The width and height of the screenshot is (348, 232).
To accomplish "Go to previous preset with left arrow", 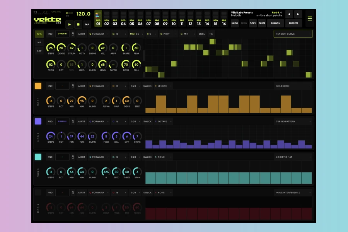I will click(x=289, y=14).
